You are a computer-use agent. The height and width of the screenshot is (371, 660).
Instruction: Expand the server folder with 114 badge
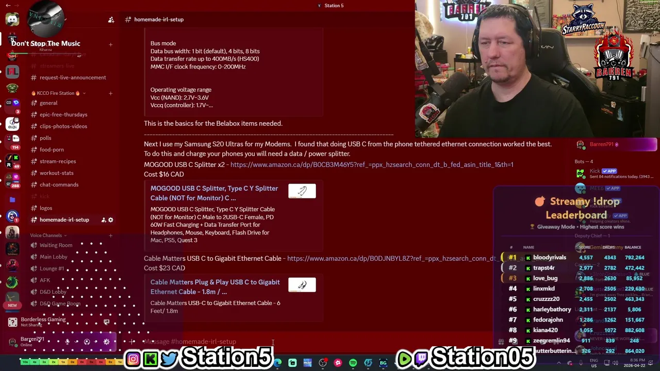click(x=12, y=142)
